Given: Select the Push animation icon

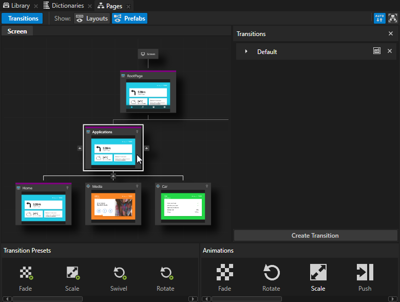Looking at the screenshot, I should (365, 273).
